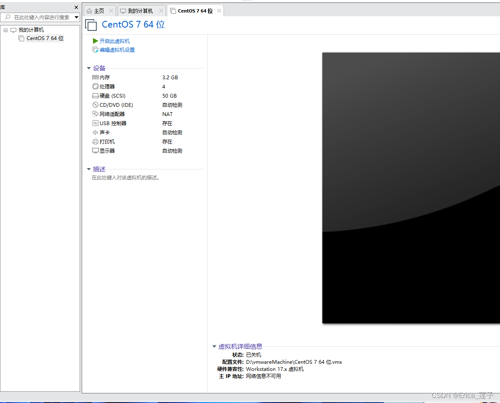Screen dimensions: 500x403
Task: Collapse the 描述 section
Action: point(89,169)
